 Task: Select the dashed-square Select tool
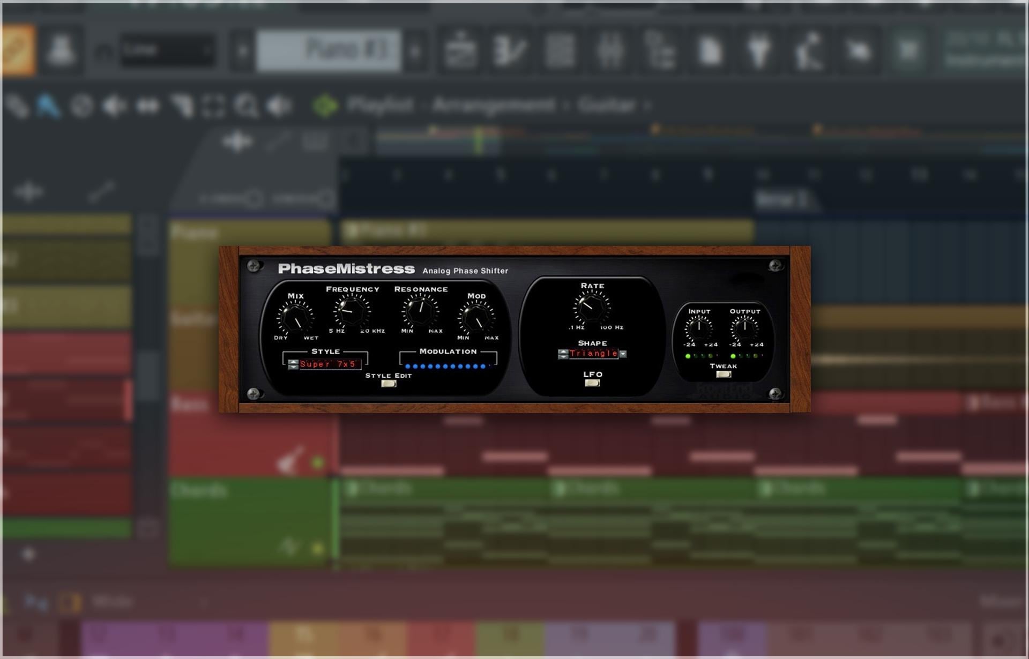pos(213,106)
